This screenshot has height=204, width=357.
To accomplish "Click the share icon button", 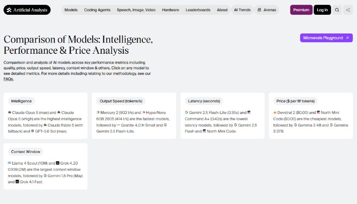I will click(348, 10).
